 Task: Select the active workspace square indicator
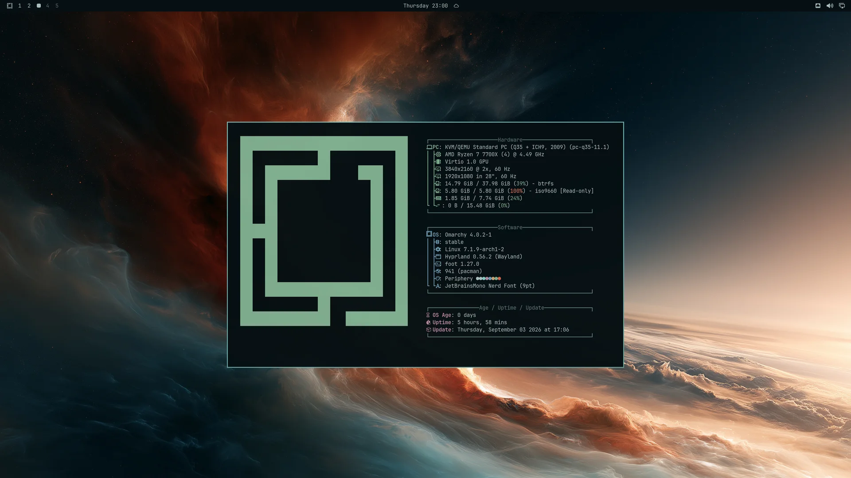(39, 6)
